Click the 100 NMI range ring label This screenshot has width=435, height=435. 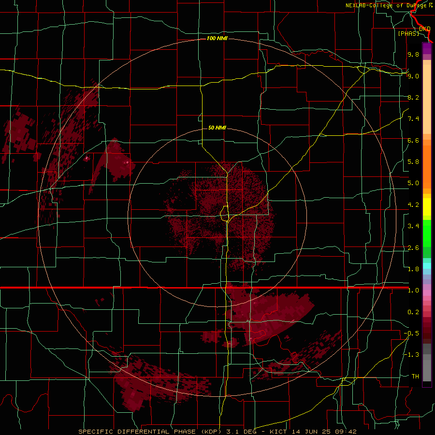[x=217, y=38]
